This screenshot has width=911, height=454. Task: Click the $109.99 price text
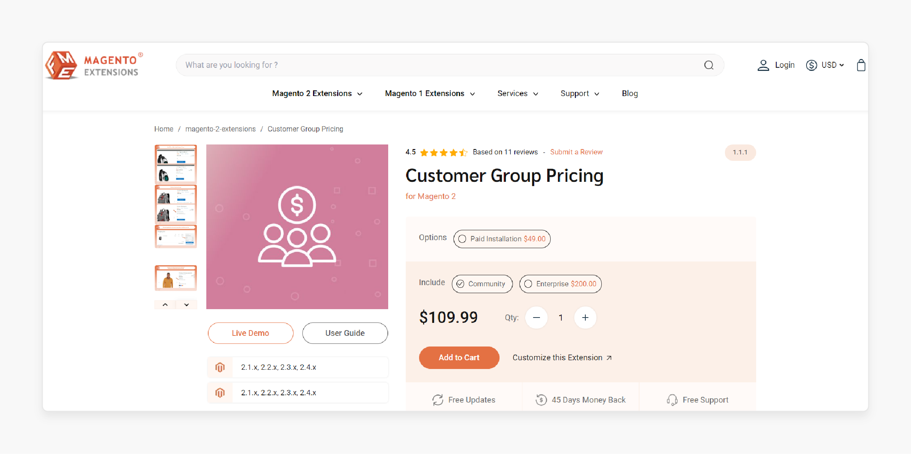448,317
